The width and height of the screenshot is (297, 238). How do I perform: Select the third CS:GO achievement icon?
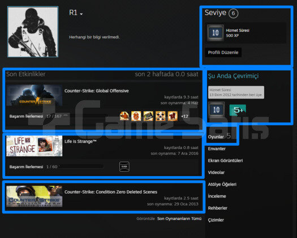point(148,116)
